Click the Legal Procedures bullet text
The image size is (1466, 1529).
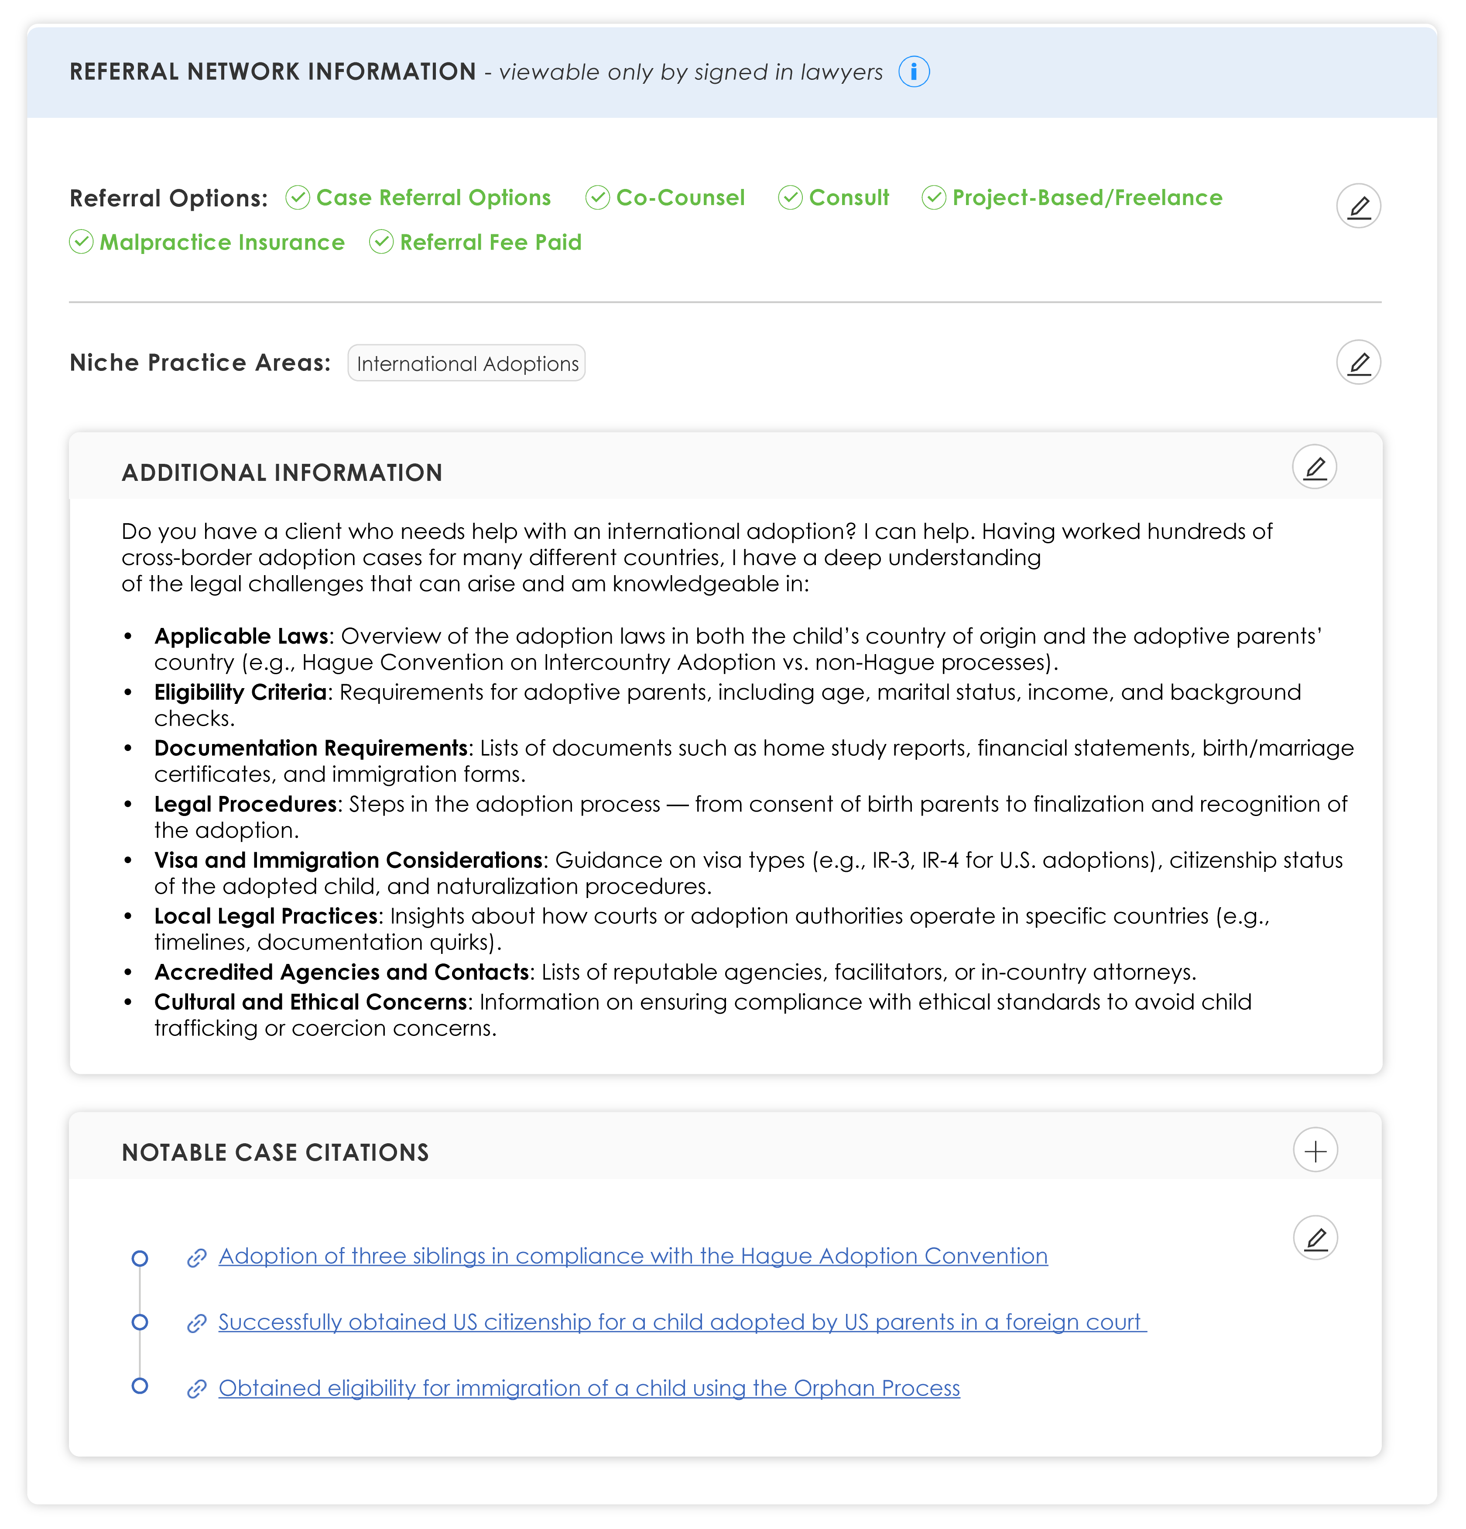pos(750,817)
